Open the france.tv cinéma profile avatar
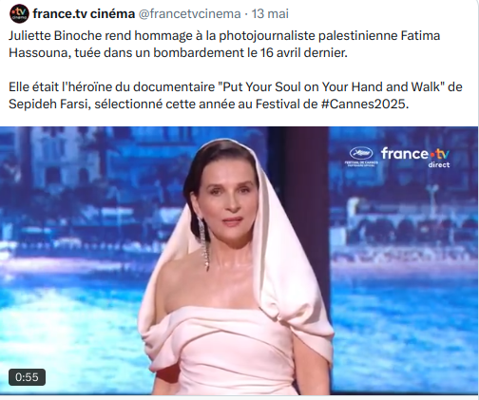 20,13
